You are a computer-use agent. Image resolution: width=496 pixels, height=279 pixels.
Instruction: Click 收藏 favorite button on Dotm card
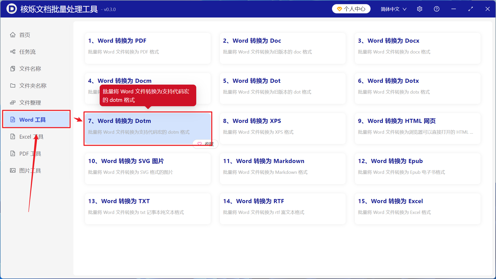[x=206, y=144]
